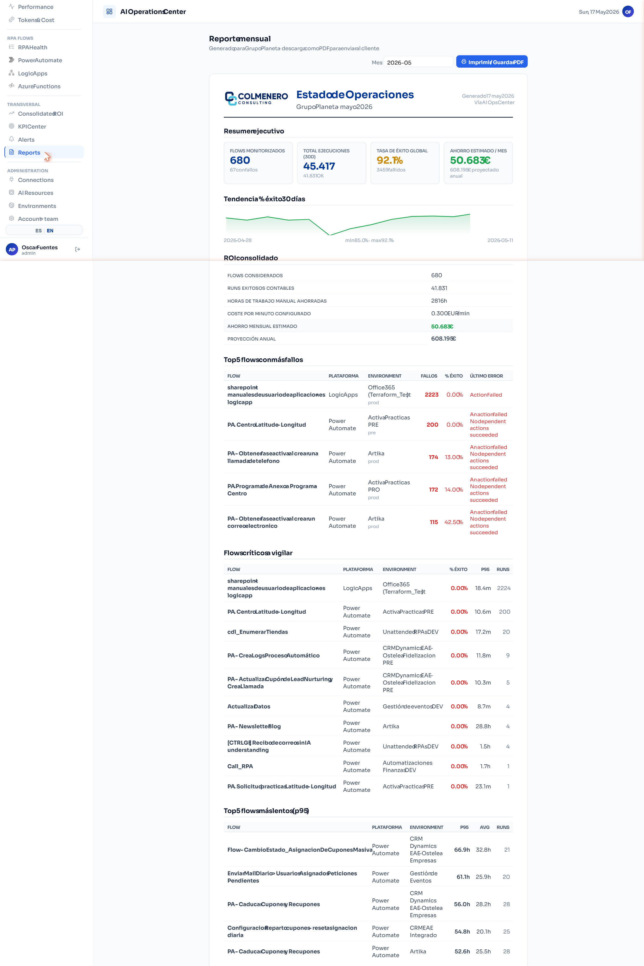This screenshot has height=966, width=644.
Task: Click the Account + team gear icon
Action: click(12, 218)
